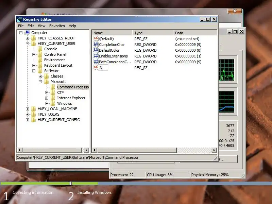Click the Registry Editor status bar key path

(78, 157)
